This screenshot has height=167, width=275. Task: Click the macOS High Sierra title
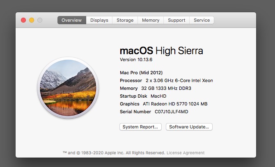[161, 51]
